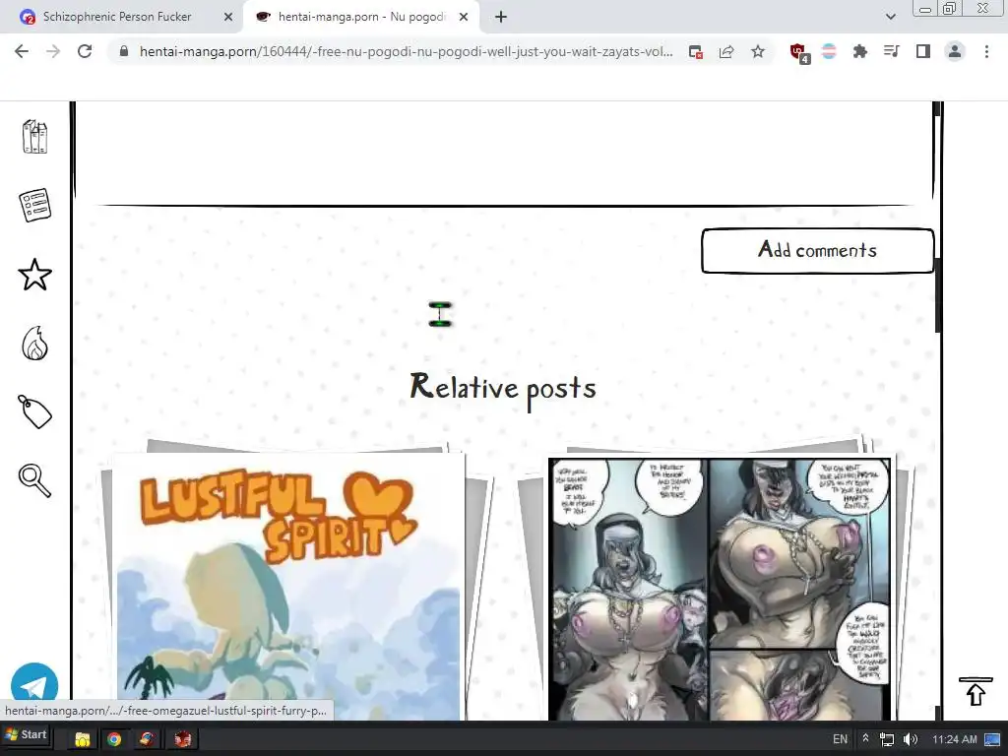Screen dimensions: 1008x756
Task: Open a new browser tab
Action: (x=501, y=17)
